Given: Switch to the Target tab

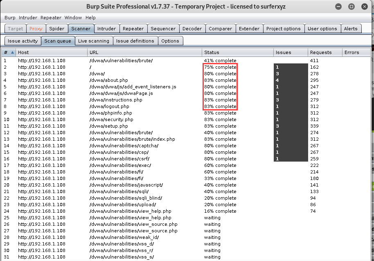Looking at the screenshot, I should [15, 29].
